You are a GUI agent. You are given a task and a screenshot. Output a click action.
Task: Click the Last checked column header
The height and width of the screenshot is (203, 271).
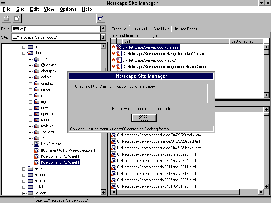coord(246,41)
